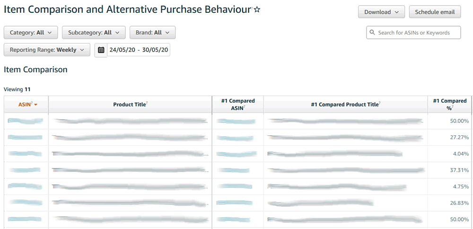Open the Subcategory filter dropdown
Screen dimensions: 473x229
point(94,33)
